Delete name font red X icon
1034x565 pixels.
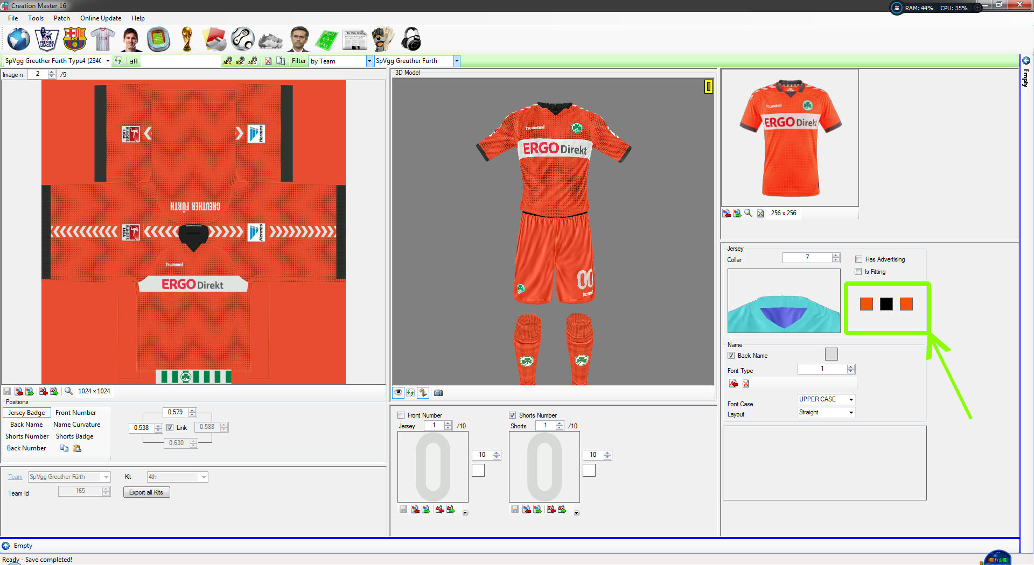click(746, 384)
